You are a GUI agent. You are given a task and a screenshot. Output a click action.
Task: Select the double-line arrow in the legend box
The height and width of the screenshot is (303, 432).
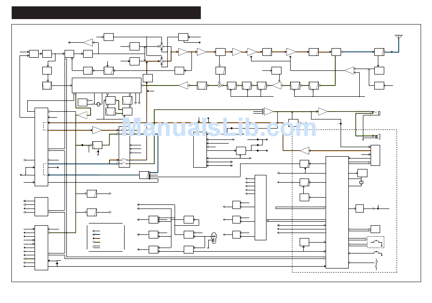pos(96,247)
